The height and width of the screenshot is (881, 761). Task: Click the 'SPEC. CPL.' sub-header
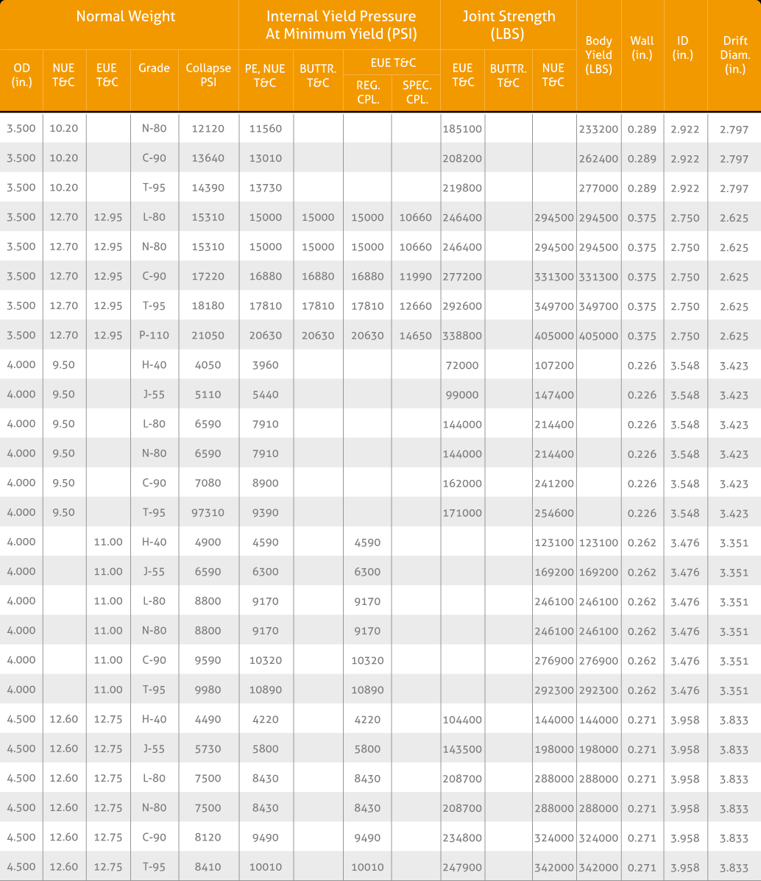pyautogui.click(x=417, y=93)
